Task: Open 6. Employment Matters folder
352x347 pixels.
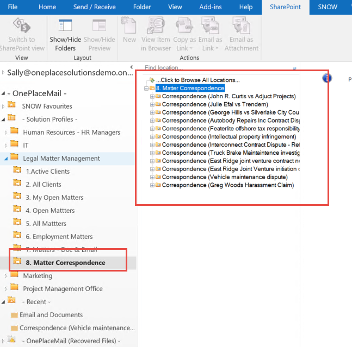Action: 59,237
